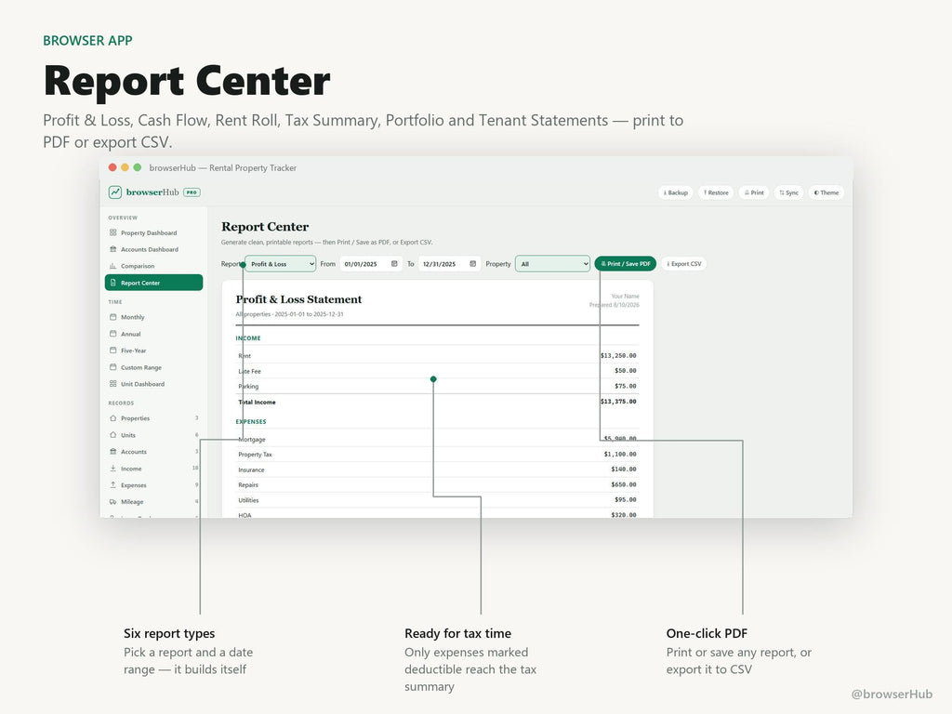Click the Report Center document icon
The image size is (952, 714).
click(112, 283)
